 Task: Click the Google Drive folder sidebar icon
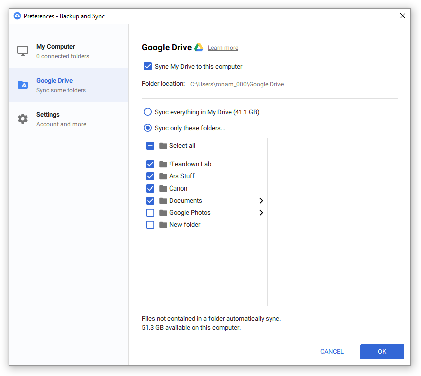coord(23,85)
